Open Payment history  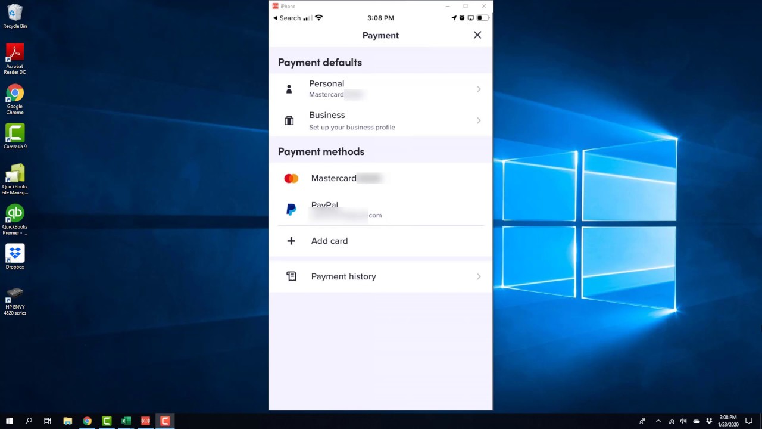coord(381,276)
